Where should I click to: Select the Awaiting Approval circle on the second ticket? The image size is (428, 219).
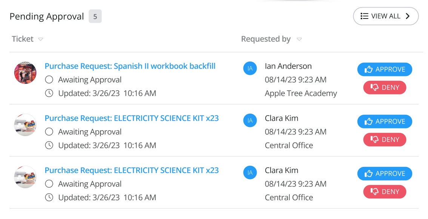(49, 132)
